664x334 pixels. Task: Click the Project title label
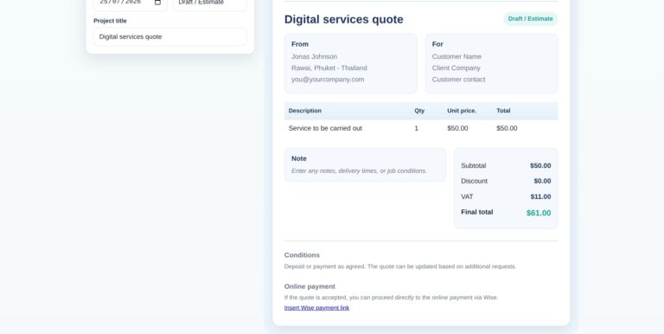click(x=110, y=21)
